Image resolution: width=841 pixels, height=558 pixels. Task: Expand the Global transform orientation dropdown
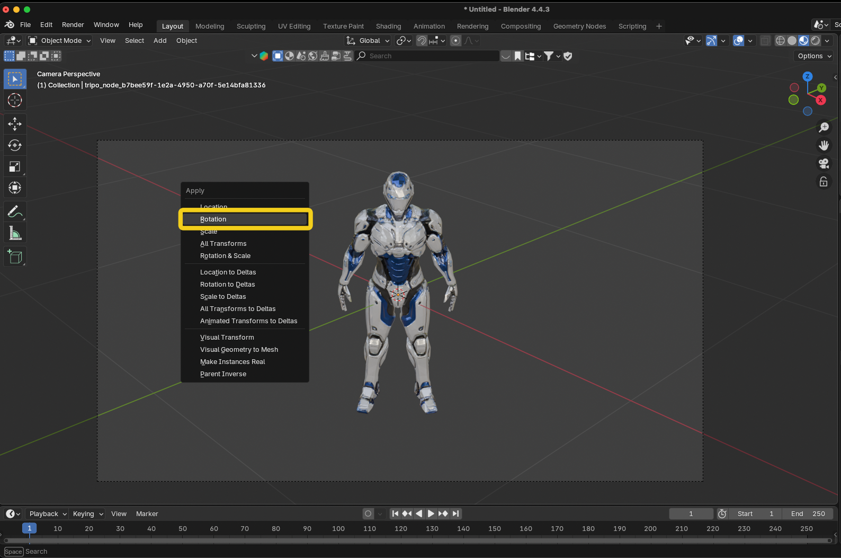pyautogui.click(x=369, y=41)
